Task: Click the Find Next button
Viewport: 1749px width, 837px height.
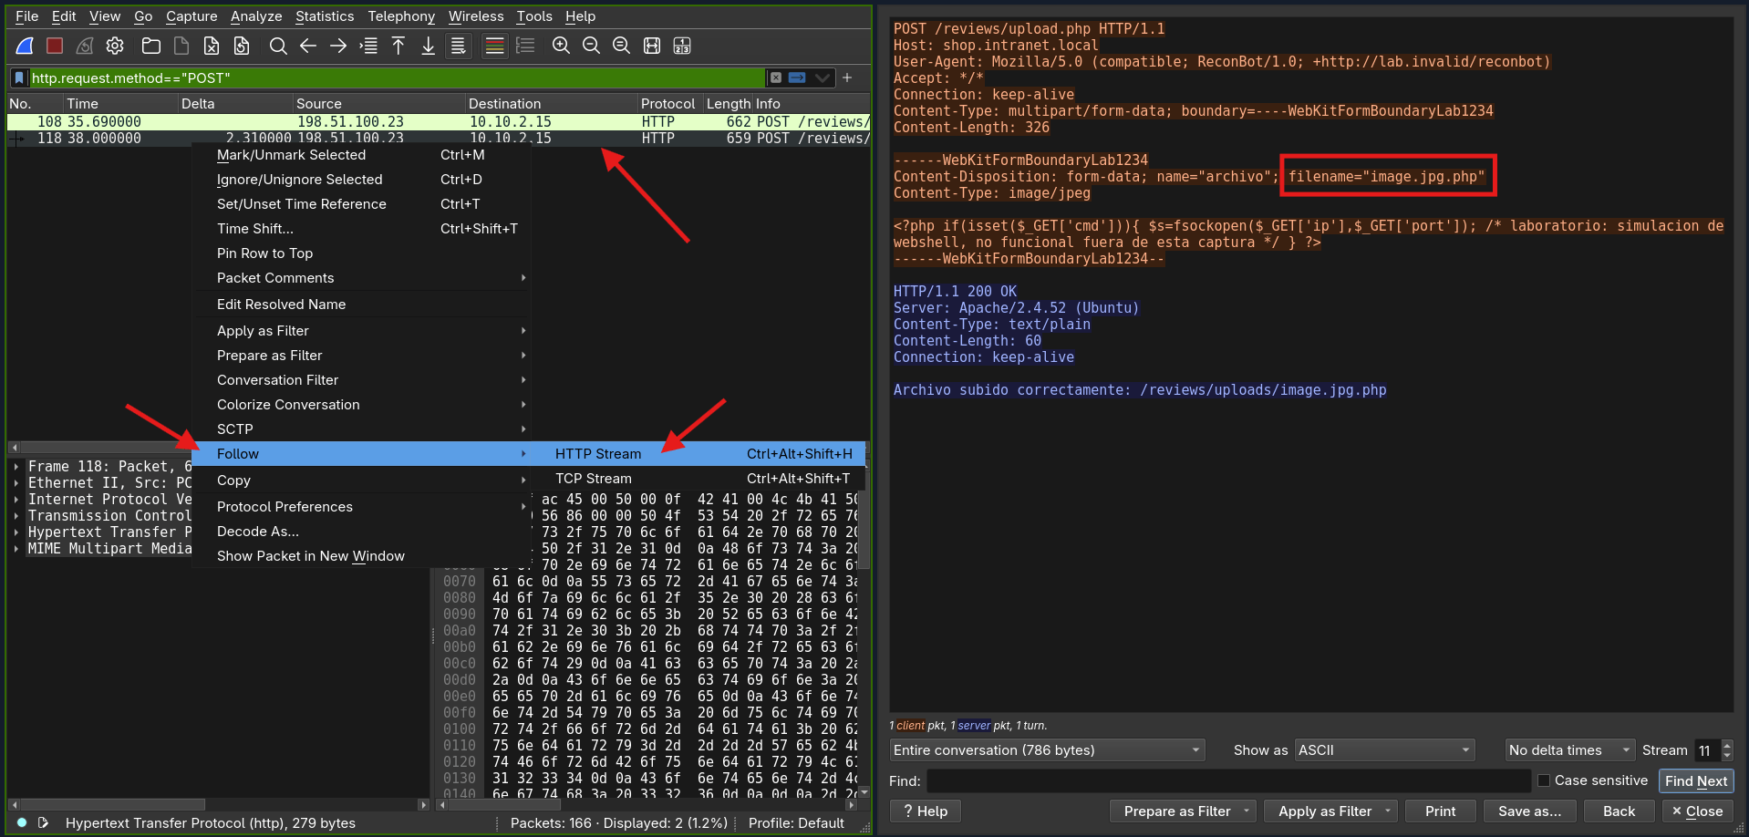Action: (1696, 781)
